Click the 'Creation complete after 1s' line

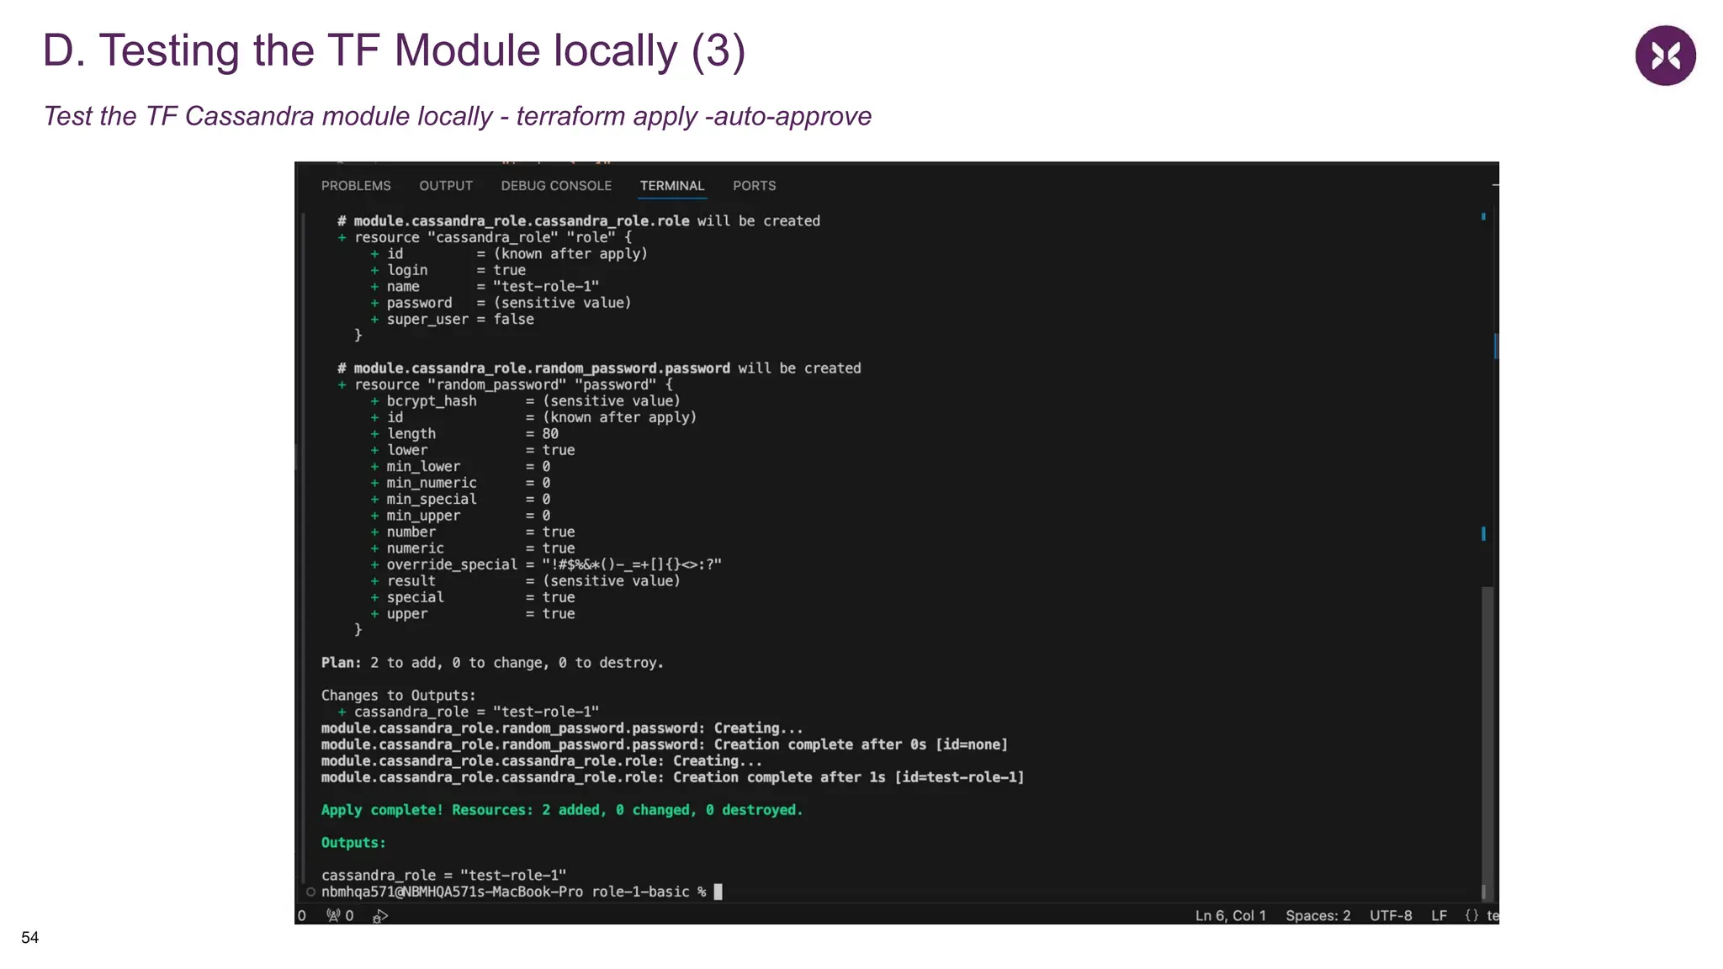click(x=672, y=777)
